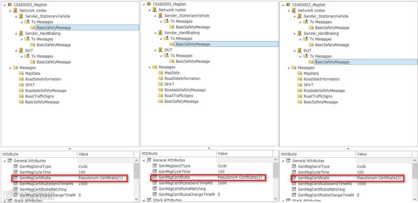The image size is (418, 203).
Task: Click Value column header in middle panel
Action: coord(245,154)
